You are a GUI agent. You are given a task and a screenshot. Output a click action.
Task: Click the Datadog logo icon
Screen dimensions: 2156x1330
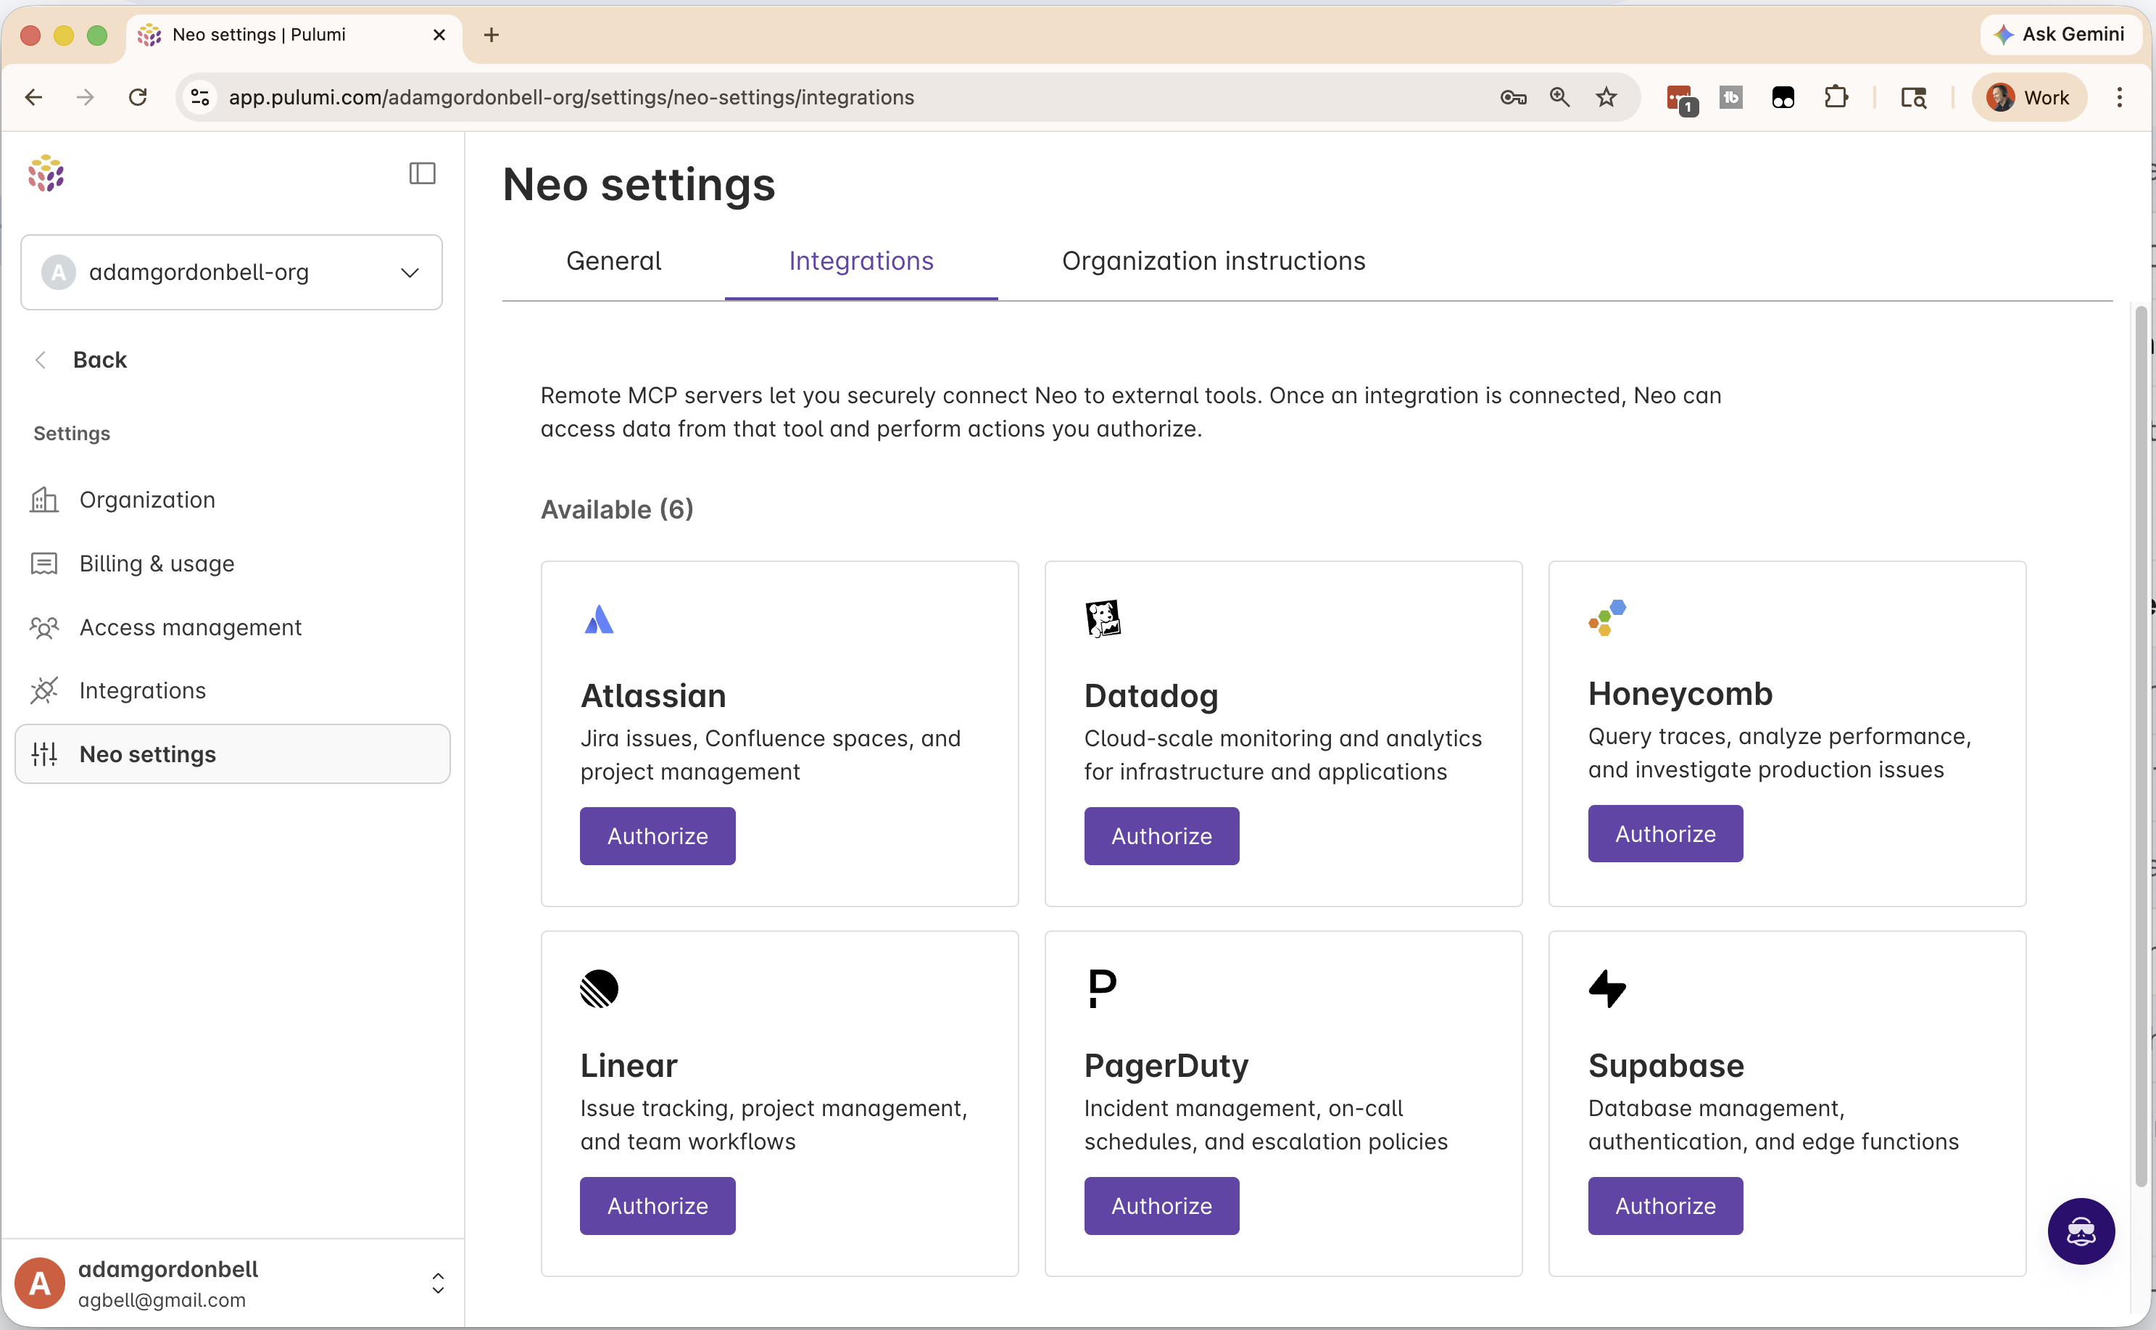point(1103,619)
